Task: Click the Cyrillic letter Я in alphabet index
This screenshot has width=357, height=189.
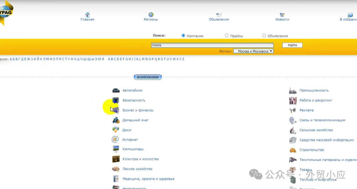Action: pos(103,59)
